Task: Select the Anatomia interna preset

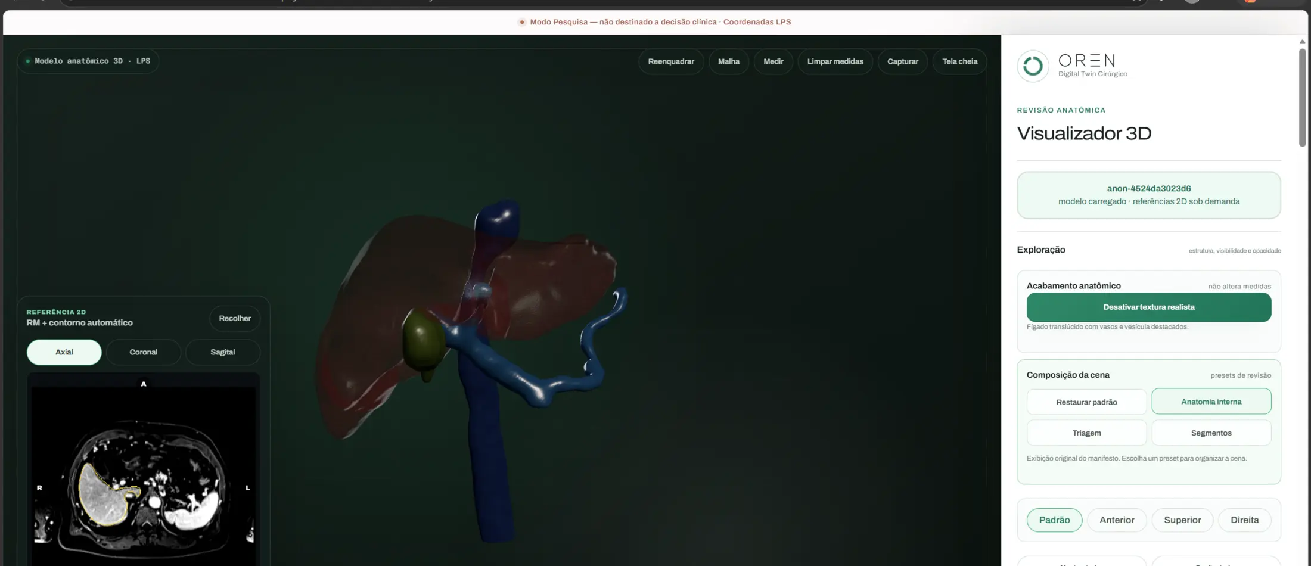Action: [1211, 402]
